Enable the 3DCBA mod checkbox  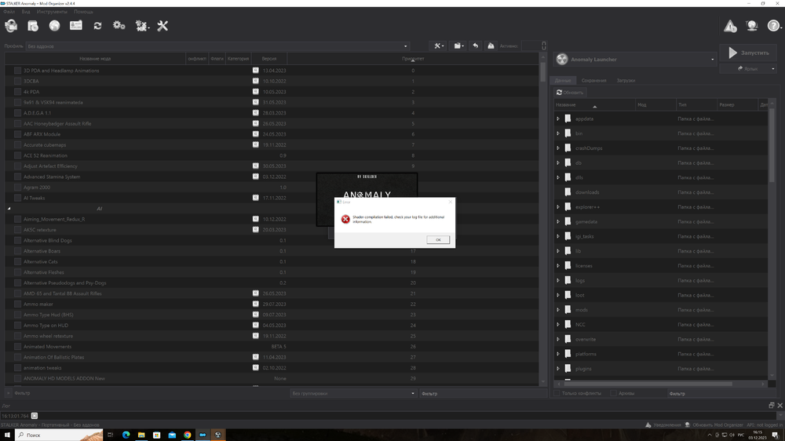[x=17, y=81]
